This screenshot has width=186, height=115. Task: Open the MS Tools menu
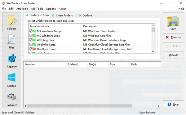click(37, 9)
